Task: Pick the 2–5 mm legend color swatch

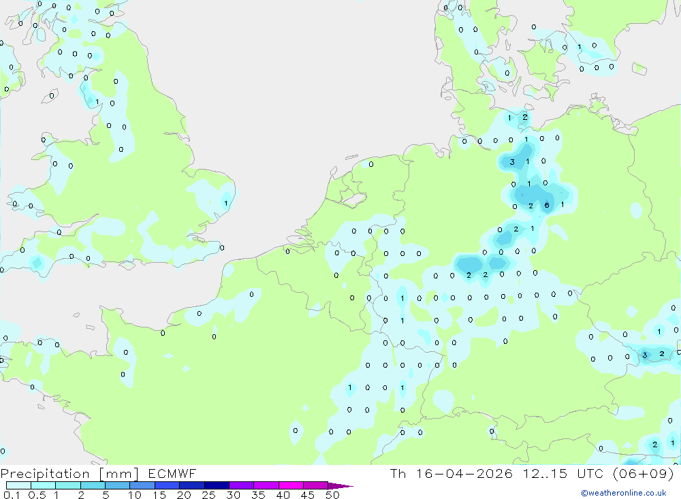Action: tap(93, 485)
